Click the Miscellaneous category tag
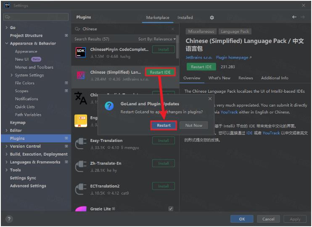 click(x=201, y=31)
